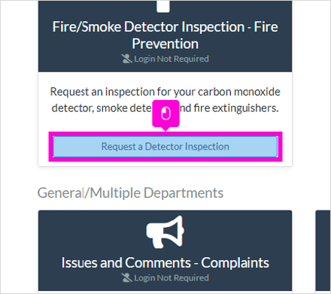Click the cropped white icon above Fire/Smoke title
The height and width of the screenshot is (294, 331).
(x=163, y=6)
